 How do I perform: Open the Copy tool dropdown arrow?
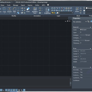click(x=4, y=13)
